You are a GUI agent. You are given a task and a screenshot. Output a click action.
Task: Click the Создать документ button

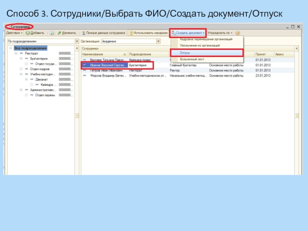188,33
